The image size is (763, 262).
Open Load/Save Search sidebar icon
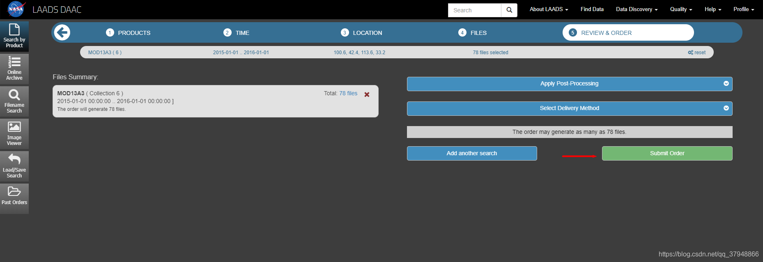pyautogui.click(x=14, y=166)
